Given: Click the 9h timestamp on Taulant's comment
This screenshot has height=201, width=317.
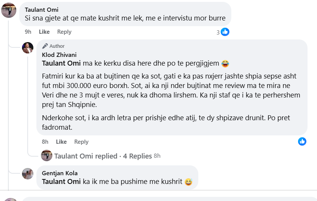Looking at the screenshot, I should pos(28,32).
